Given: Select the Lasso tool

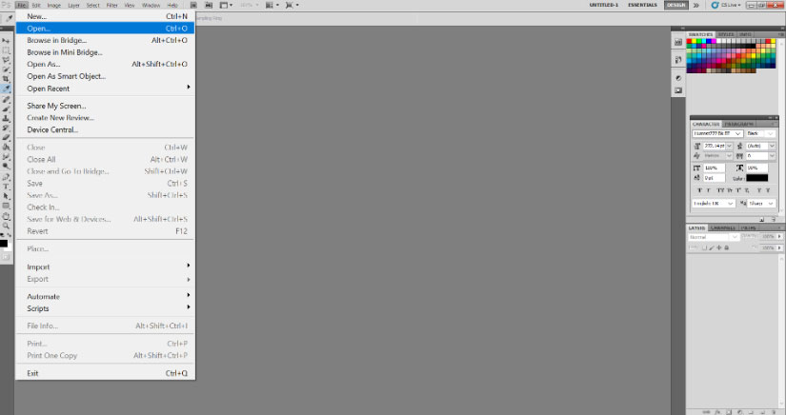Looking at the screenshot, I should point(6,60).
